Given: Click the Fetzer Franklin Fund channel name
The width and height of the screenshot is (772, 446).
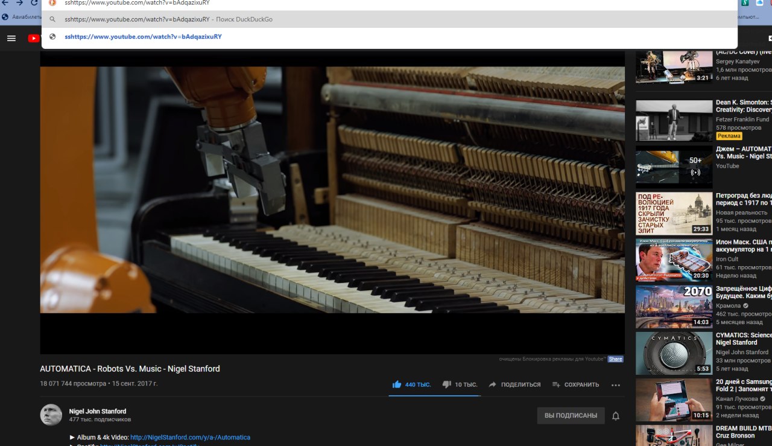Looking at the screenshot, I should [742, 119].
